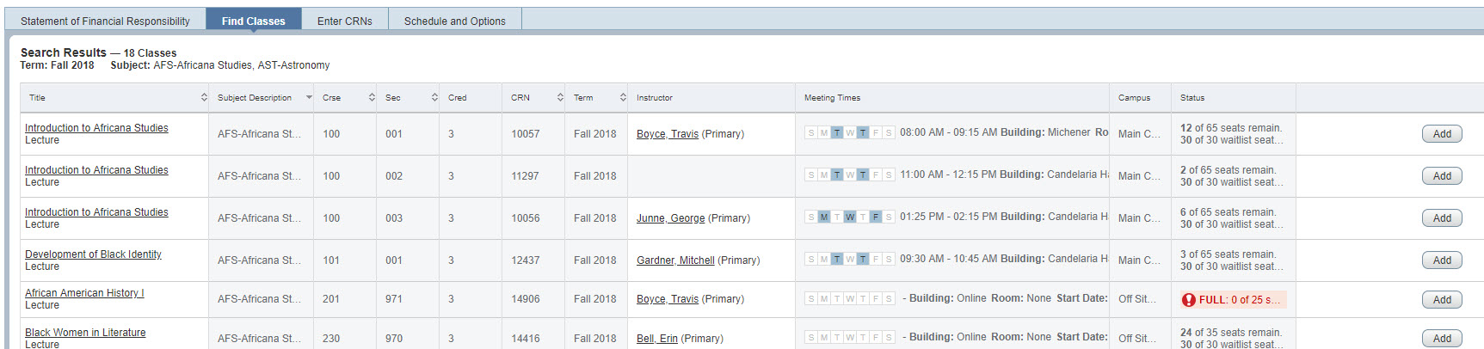Click the red FULL warning icon
The width and height of the screenshot is (1484, 349).
(x=1189, y=300)
